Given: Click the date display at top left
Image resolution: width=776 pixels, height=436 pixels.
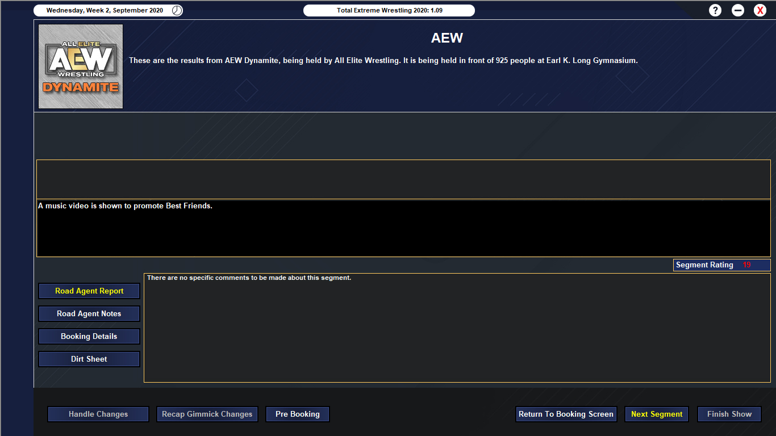Looking at the screenshot, I should coord(105,10).
